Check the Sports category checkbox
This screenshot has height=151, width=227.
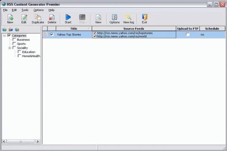click(14, 43)
